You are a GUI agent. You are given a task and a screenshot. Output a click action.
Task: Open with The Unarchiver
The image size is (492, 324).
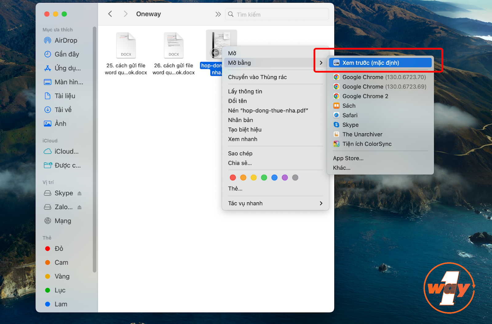tap(380, 134)
